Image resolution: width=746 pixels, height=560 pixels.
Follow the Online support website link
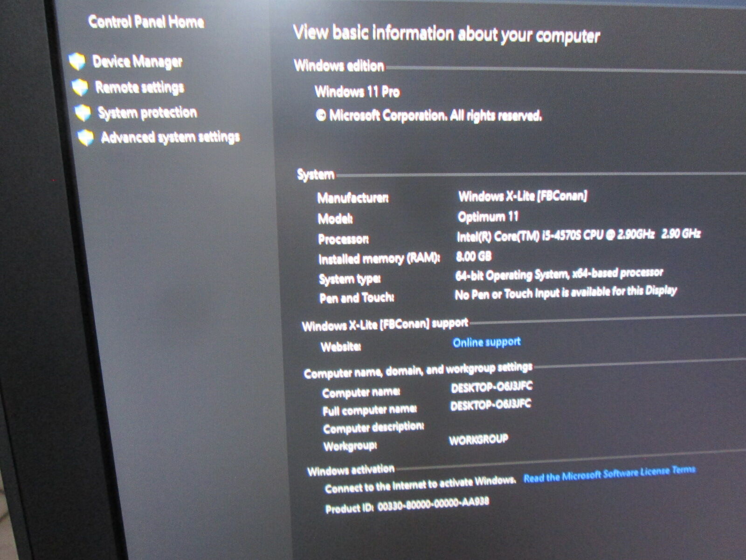click(486, 342)
